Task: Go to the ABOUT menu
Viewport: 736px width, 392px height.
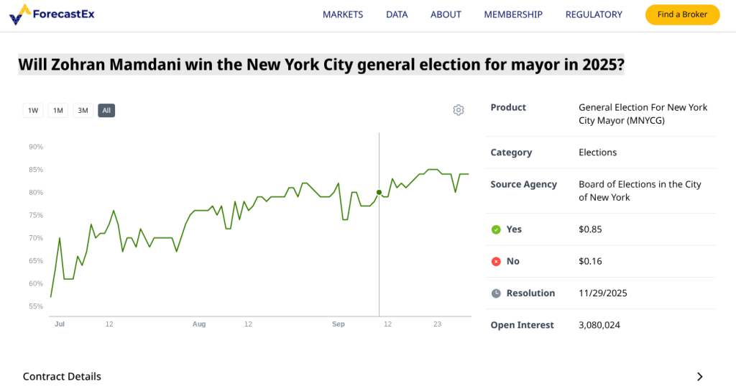Action: pyautogui.click(x=446, y=14)
